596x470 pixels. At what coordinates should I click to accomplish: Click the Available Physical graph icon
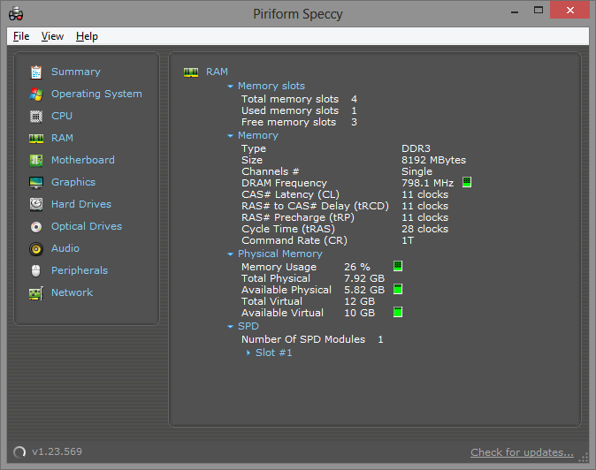coord(398,289)
